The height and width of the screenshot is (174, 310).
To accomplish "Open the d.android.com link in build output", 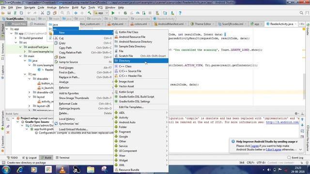I will tap(282, 122).
